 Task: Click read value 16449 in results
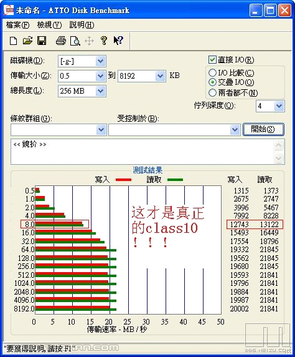point(269,233)
